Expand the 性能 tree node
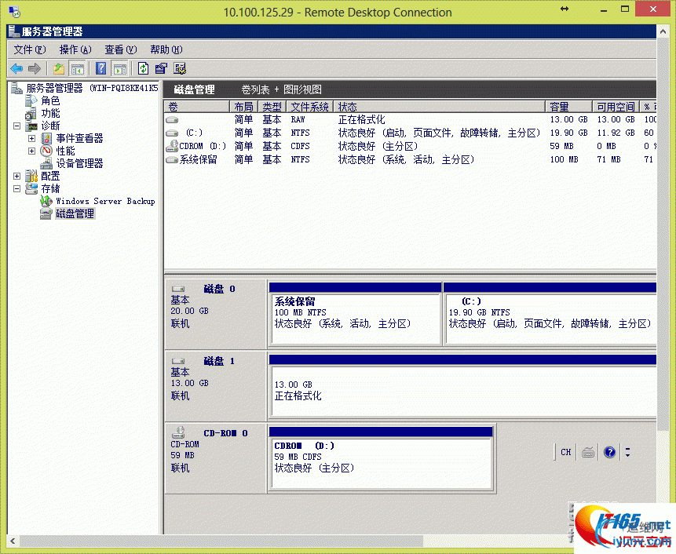Image resolution: width=676 pixels, height=554 pixels. 31,151
